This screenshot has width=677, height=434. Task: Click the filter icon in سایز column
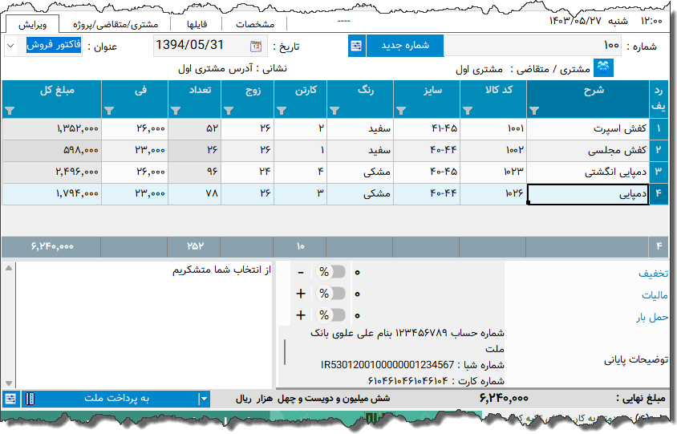point(401,111)
